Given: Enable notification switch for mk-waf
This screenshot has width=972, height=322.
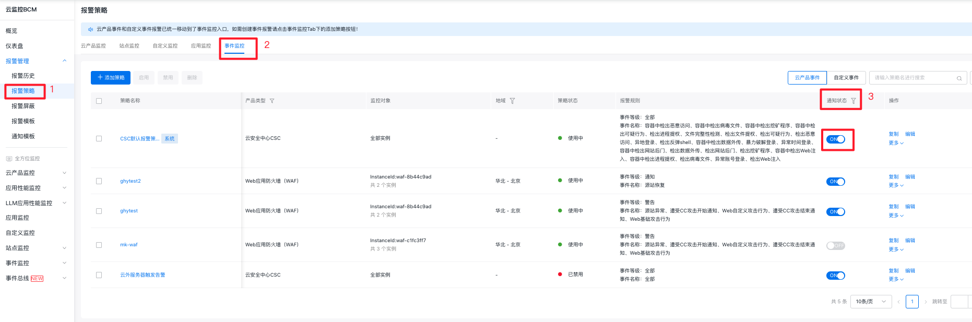Looking at the screenshot, I should (x=836, y=246).
